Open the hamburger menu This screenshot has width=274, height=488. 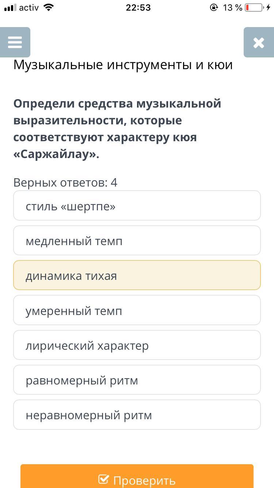tap(15, 42)
